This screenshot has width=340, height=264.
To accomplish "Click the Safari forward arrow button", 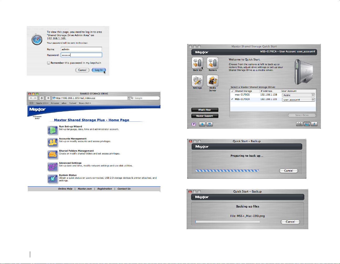I will coord(36,98).
